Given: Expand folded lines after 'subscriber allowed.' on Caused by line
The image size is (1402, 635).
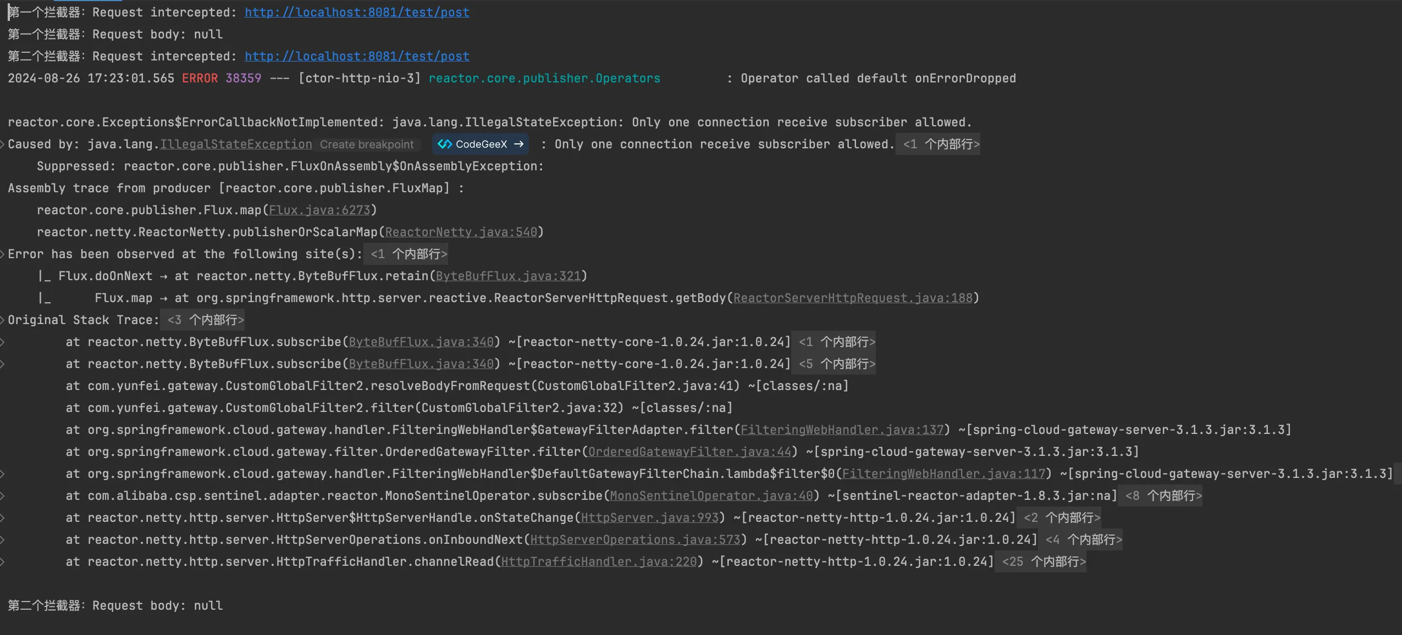Looking at the screenshot, I should (x=938, y=144).
